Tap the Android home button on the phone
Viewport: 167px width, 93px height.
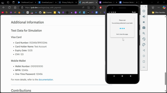click(x=122, y=76)
